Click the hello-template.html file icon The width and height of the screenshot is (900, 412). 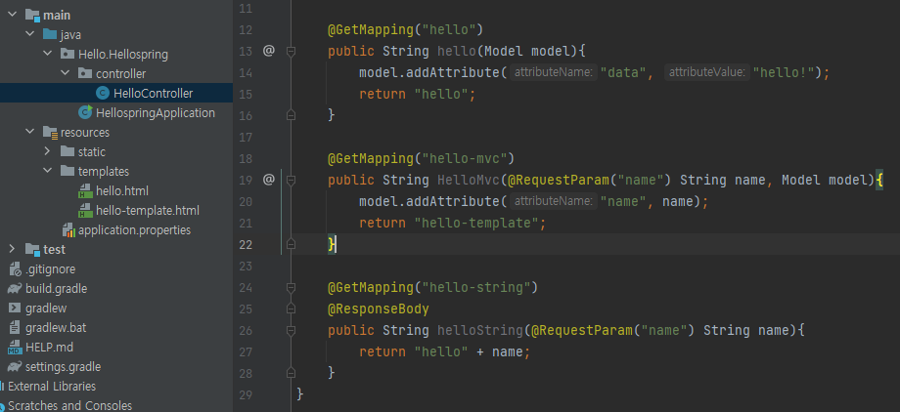[x=86, y=210]
